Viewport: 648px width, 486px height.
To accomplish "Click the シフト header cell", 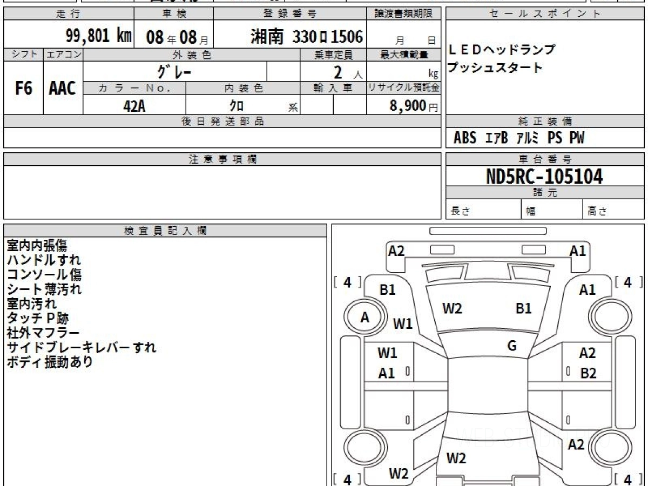I will [x=23, y=55].
